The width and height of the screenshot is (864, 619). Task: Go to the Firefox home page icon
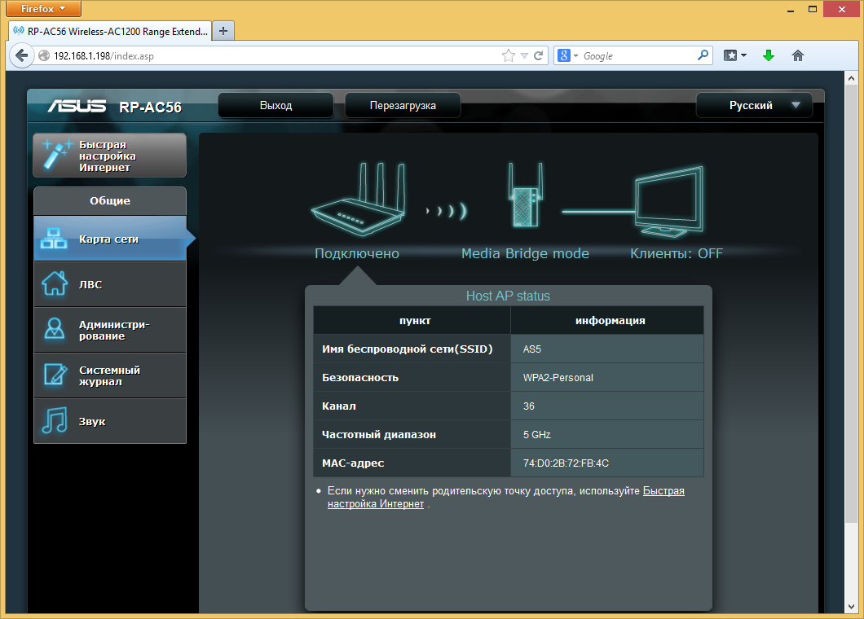point(797,55)
